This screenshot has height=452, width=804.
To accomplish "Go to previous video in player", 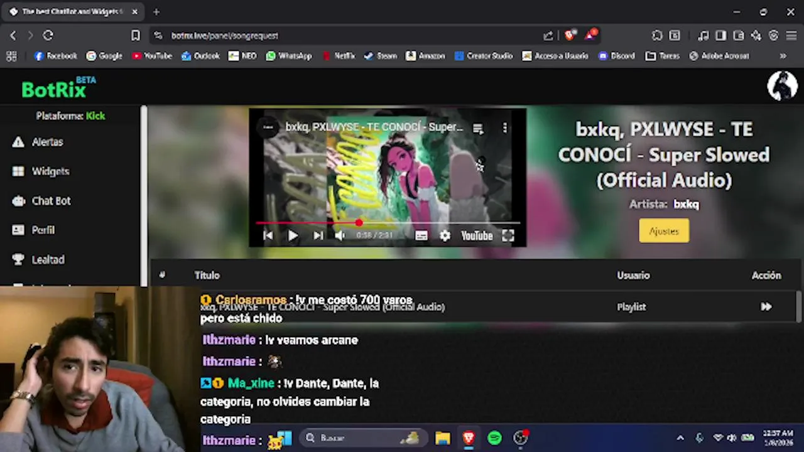I will point(268,235).
